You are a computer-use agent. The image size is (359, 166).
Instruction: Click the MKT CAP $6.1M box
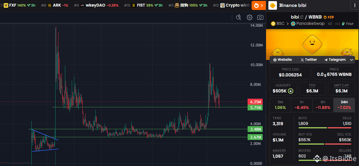click(x=341, y=89)
